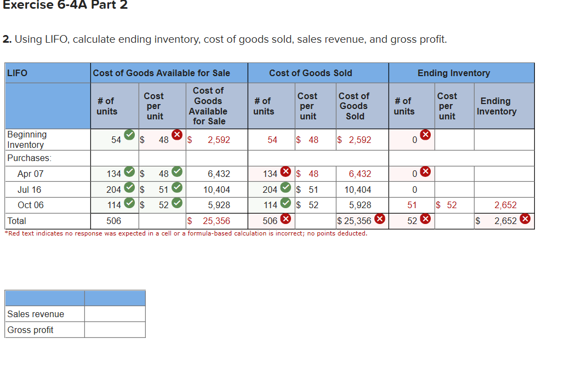This screenshot has height=373, width=576.
Task: Select Jul 16 cost of goods sold units cell
Action: coord(271,190)
